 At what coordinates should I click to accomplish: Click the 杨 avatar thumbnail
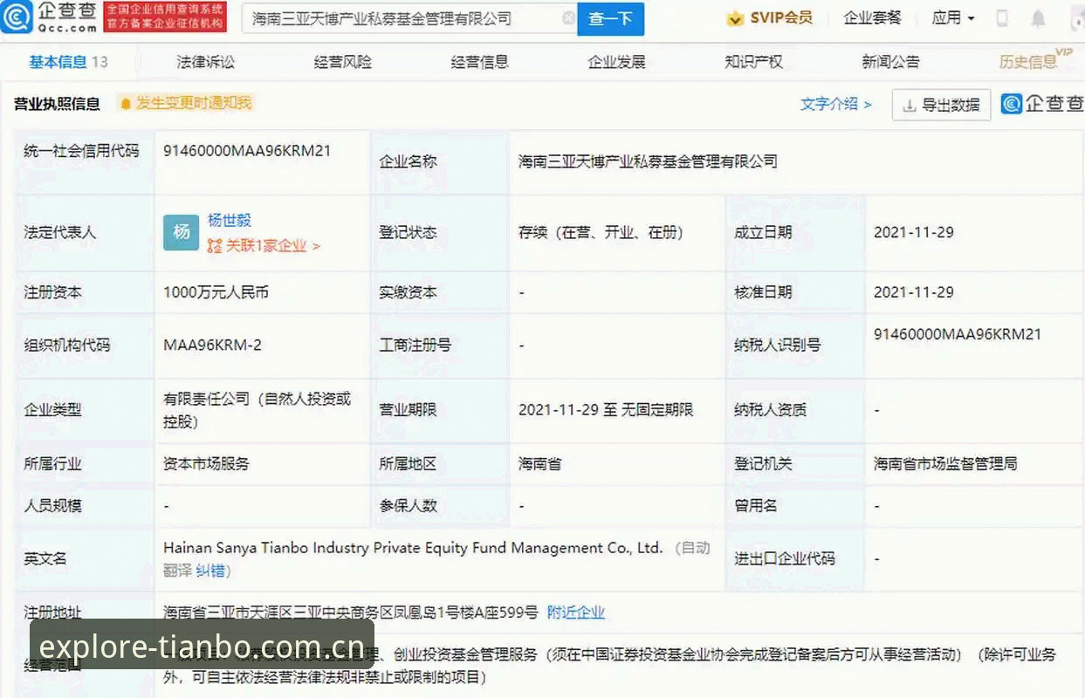(181, 232)
